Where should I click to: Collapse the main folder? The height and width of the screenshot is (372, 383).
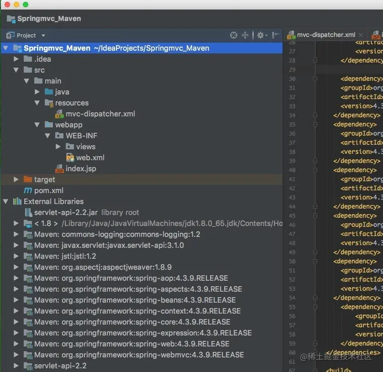26,81
